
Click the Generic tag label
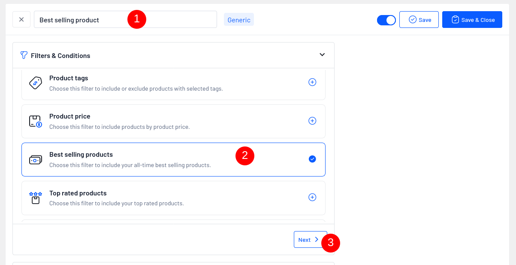click(x=239, y=20)
